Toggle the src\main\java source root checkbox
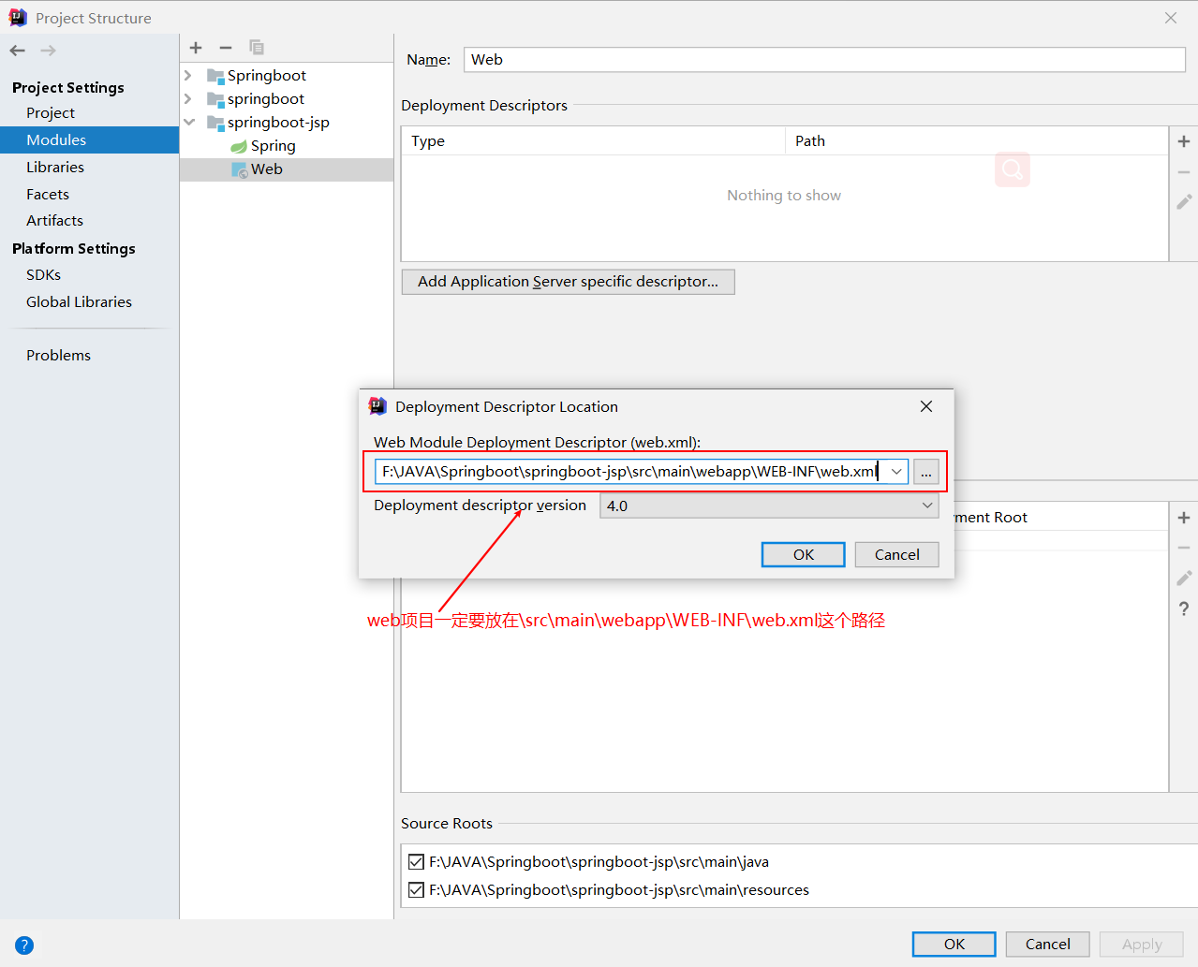 pos(416,862)
